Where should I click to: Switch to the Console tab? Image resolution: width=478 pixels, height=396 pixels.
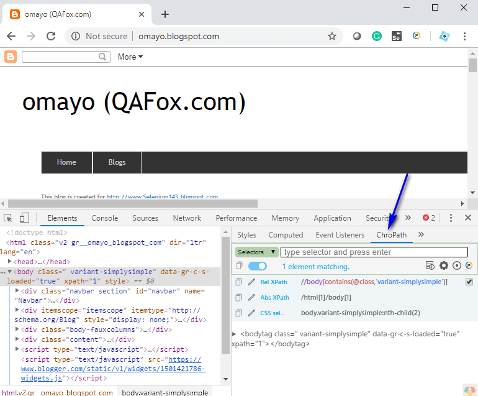pyautogui.click(x=104, y=218)
